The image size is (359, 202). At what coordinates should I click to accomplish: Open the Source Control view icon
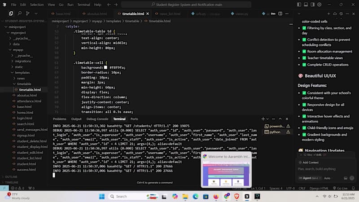(28, 13)
